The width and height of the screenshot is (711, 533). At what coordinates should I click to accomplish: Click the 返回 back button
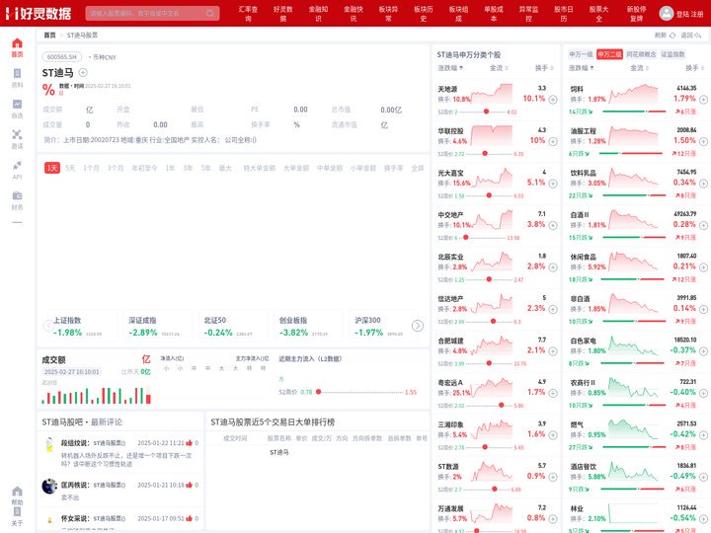point(691,35)
